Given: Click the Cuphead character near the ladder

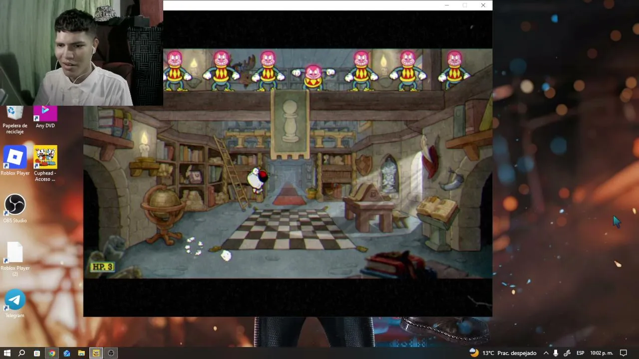Looking at the screenshot, I should (258, 180).
